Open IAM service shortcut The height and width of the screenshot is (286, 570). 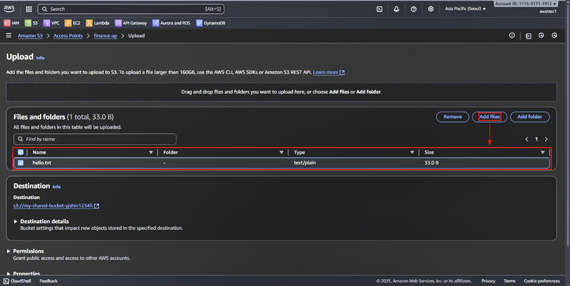pyautogui.click(x=11, y=23)
